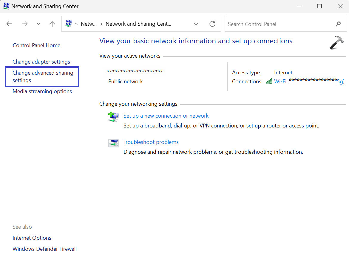Viewport: 349px width, 260px height.
Task: Click Set up a new connection link
Action: coord(166,116)
